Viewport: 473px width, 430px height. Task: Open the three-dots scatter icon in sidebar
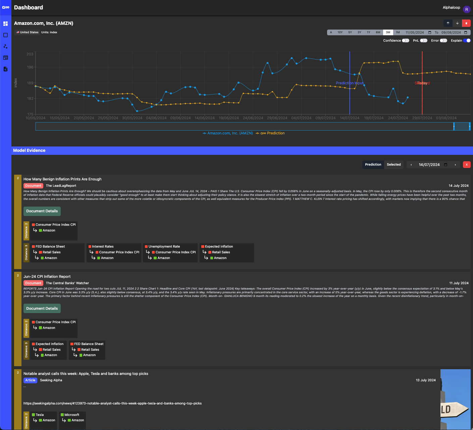5,46
